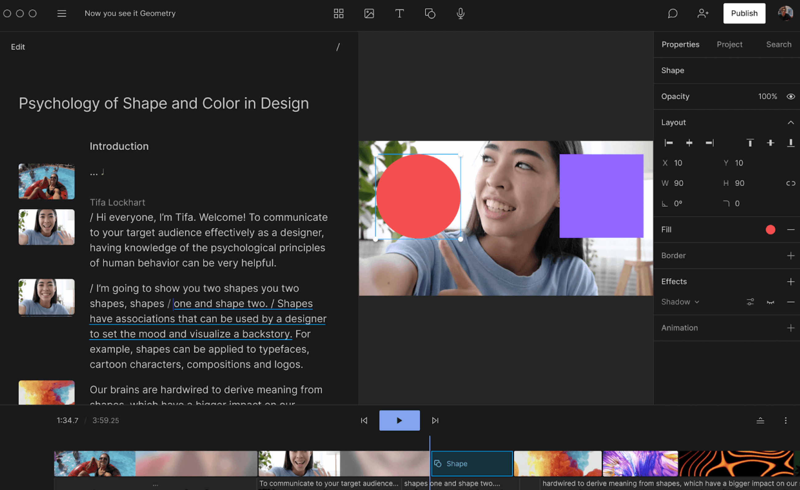Insert an image using the image icon
The image size is (800, 490).
click(x=369, y=13)
